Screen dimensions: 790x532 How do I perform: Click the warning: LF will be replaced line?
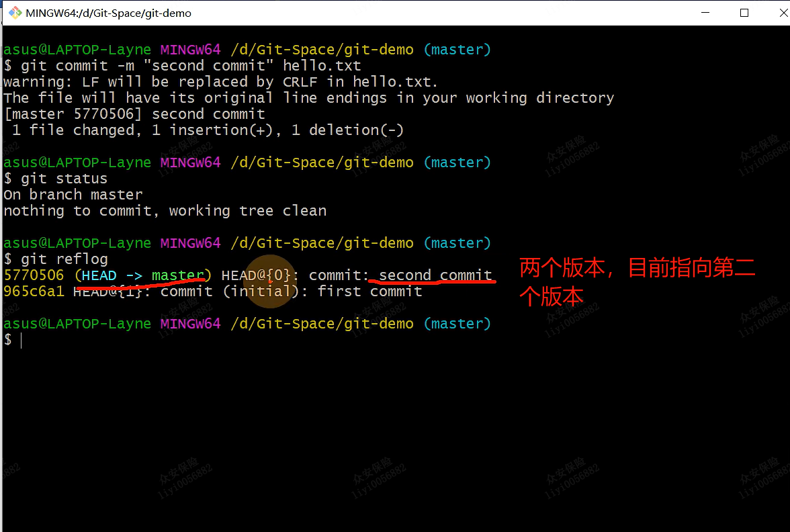[220, 82]
